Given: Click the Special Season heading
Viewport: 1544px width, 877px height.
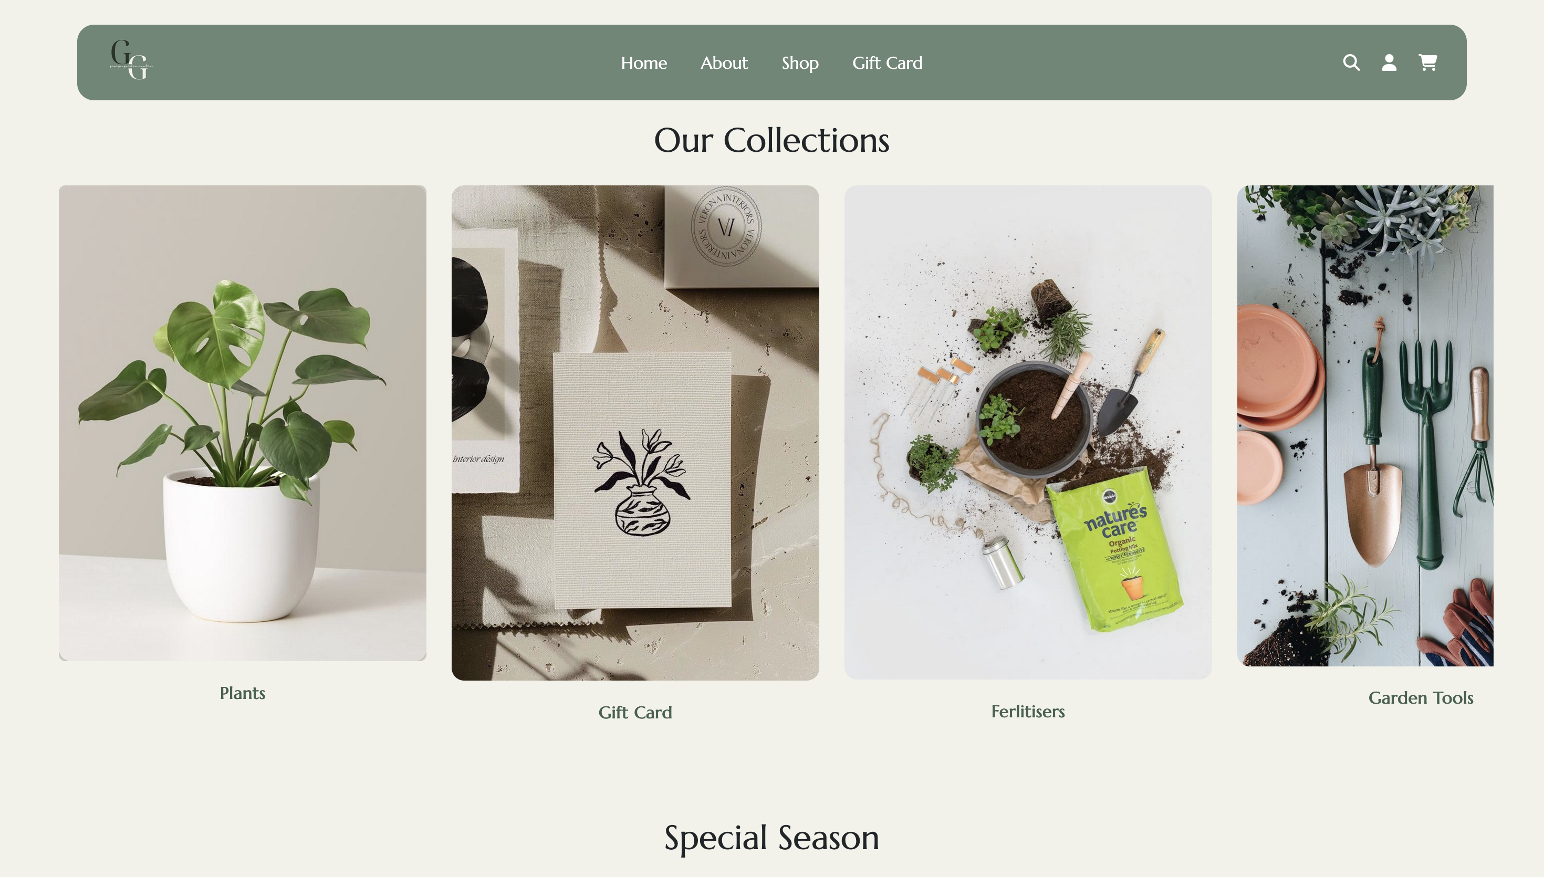Looking at the screenshot, I should 771,838.
